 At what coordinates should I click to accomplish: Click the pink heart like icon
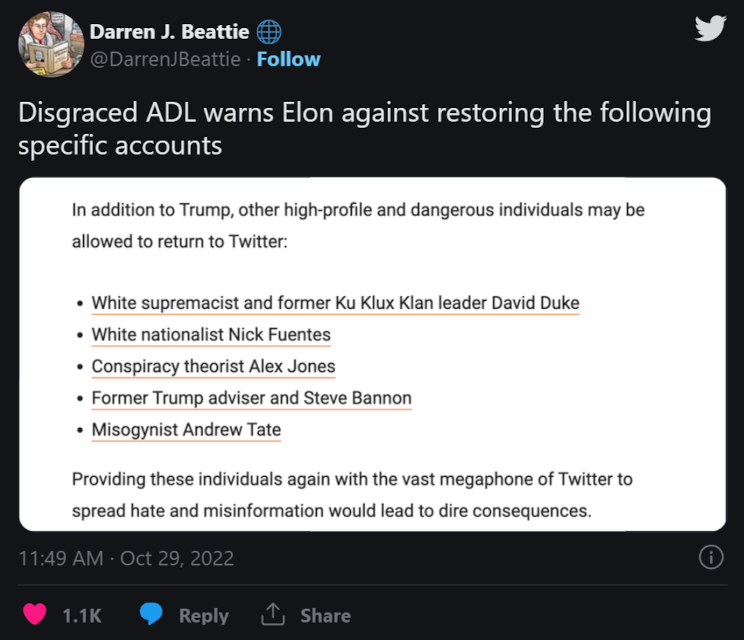35,614
